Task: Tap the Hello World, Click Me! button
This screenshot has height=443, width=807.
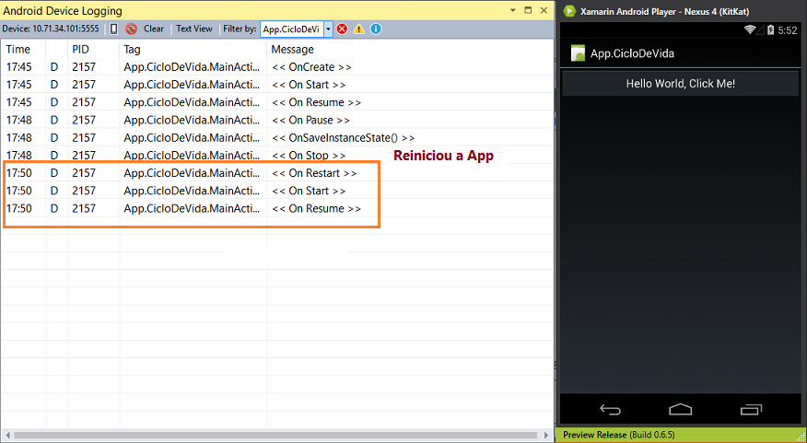Action: tap(681, 84)
